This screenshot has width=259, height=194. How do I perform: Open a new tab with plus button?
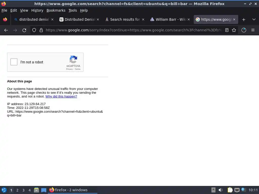244,20
